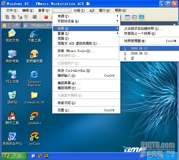Select the 聊天工具 QQ penguin icon
The width and height of the screenshot is (179, 160).
click(x=12, y=118)
